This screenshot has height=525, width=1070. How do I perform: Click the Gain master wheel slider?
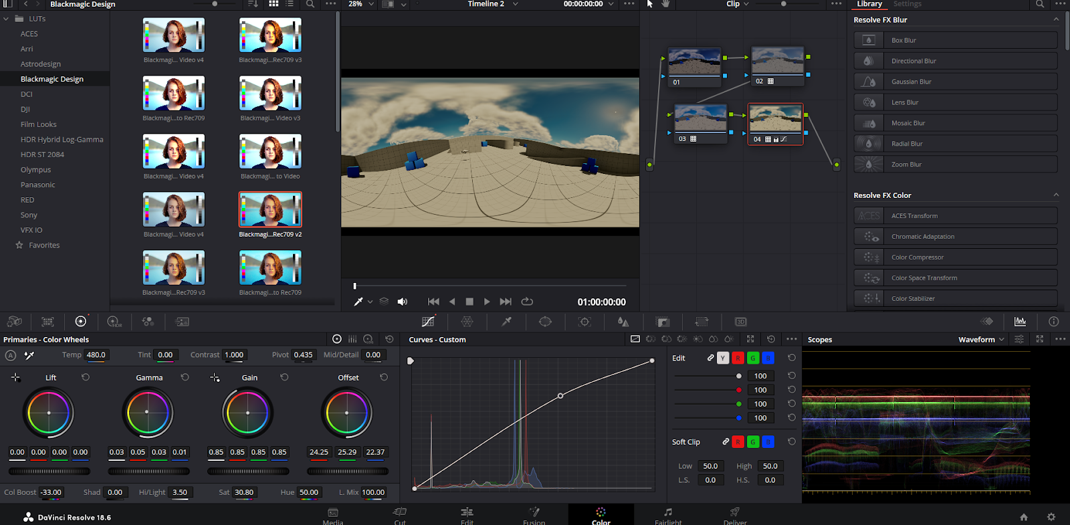pyautogui.click(x=248, y=471)
